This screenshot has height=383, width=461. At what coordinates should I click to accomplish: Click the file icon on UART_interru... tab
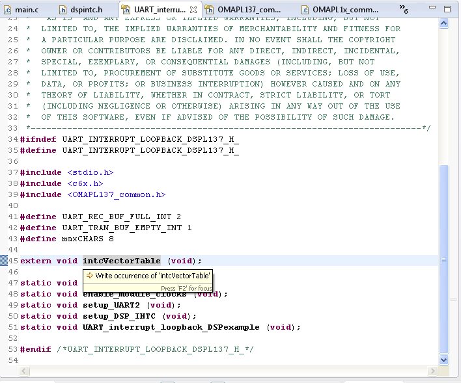[126, 10]
